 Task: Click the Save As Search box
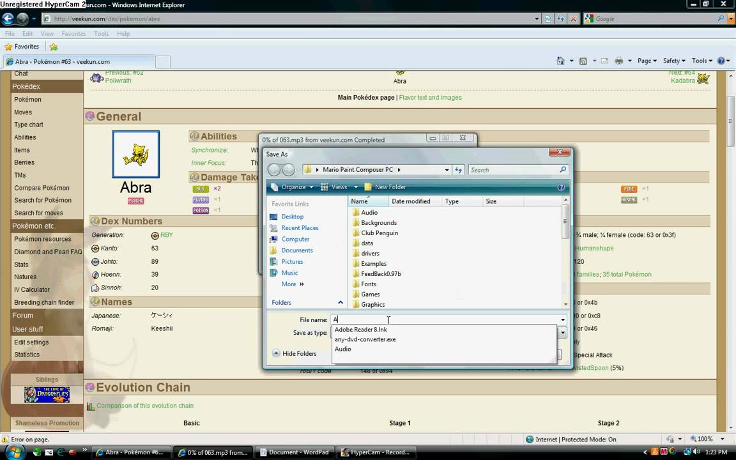pos(514,170)
